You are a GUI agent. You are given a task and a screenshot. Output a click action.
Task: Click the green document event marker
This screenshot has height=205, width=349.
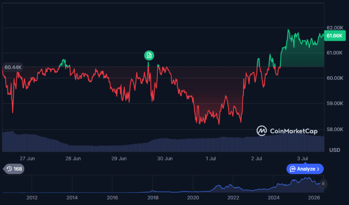coord(149,55)
